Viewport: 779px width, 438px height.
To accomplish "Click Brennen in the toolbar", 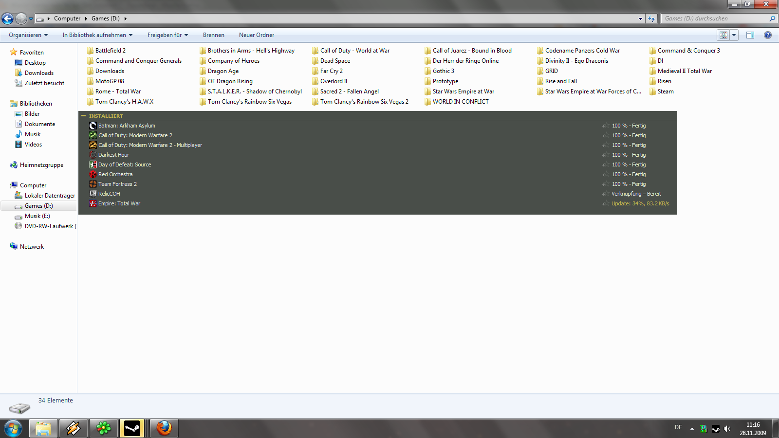I will click(214, 35).
